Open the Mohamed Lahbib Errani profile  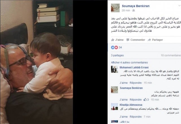click(x=134, y=68)
